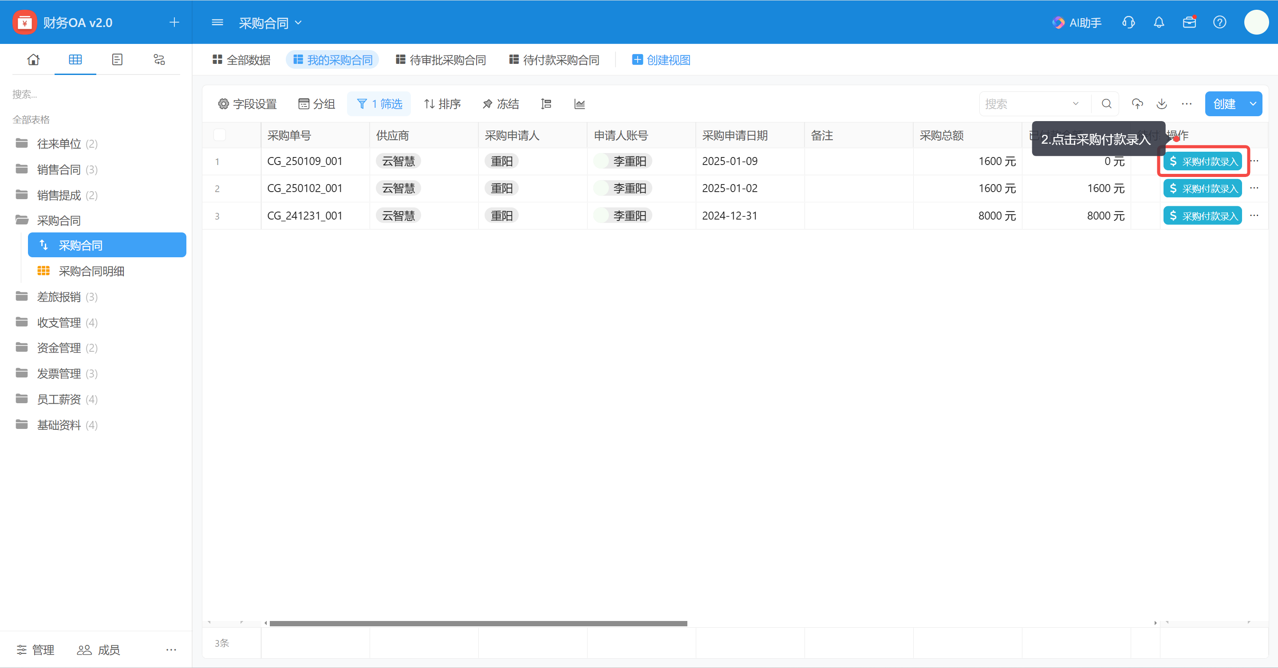Toggle the select-all checkbox in table header

coord(219,135)
